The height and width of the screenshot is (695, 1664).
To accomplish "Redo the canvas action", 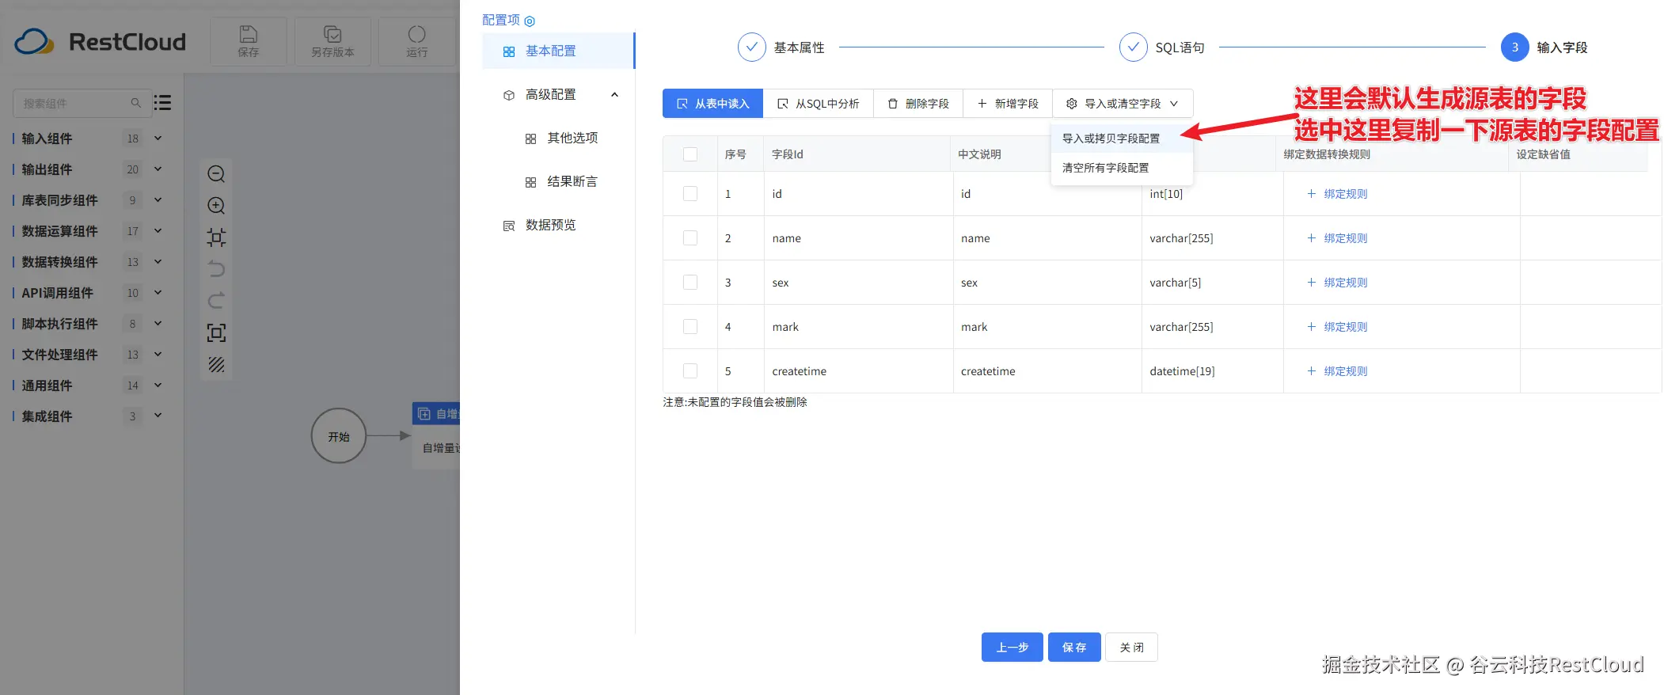I will point(216,301).
